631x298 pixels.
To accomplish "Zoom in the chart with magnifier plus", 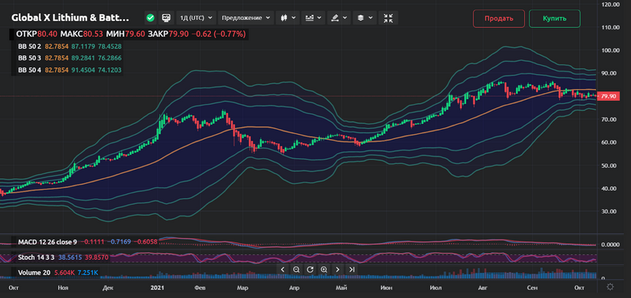I will click(324, 269).
